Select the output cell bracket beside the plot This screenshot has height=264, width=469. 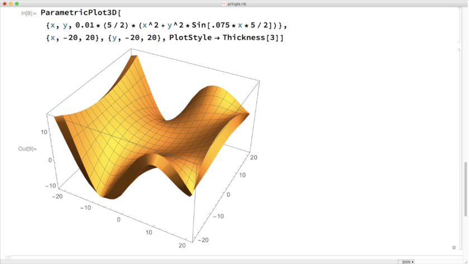(459, 150)
